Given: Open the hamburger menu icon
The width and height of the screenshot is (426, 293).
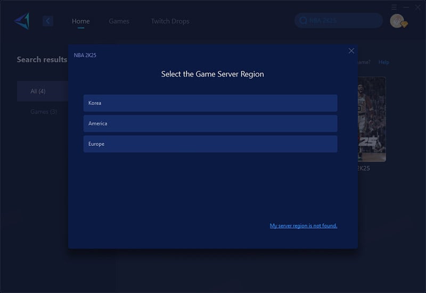Looking at the screenshot, I should coord(394,7).
